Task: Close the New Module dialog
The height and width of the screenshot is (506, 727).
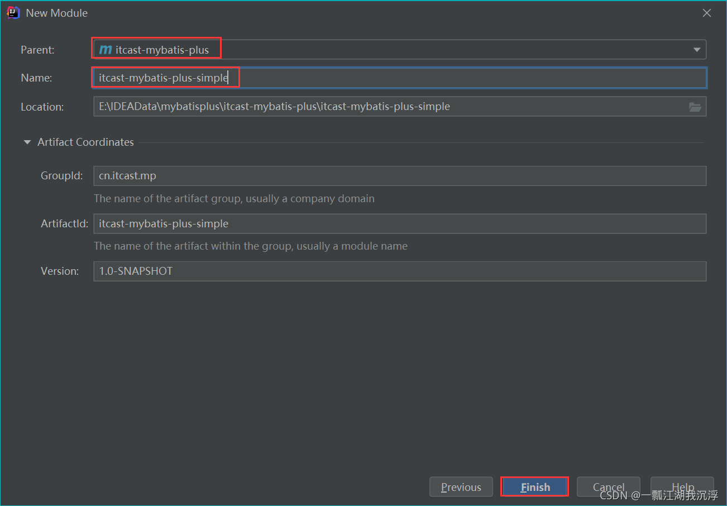Action: [x=707, y=13]
